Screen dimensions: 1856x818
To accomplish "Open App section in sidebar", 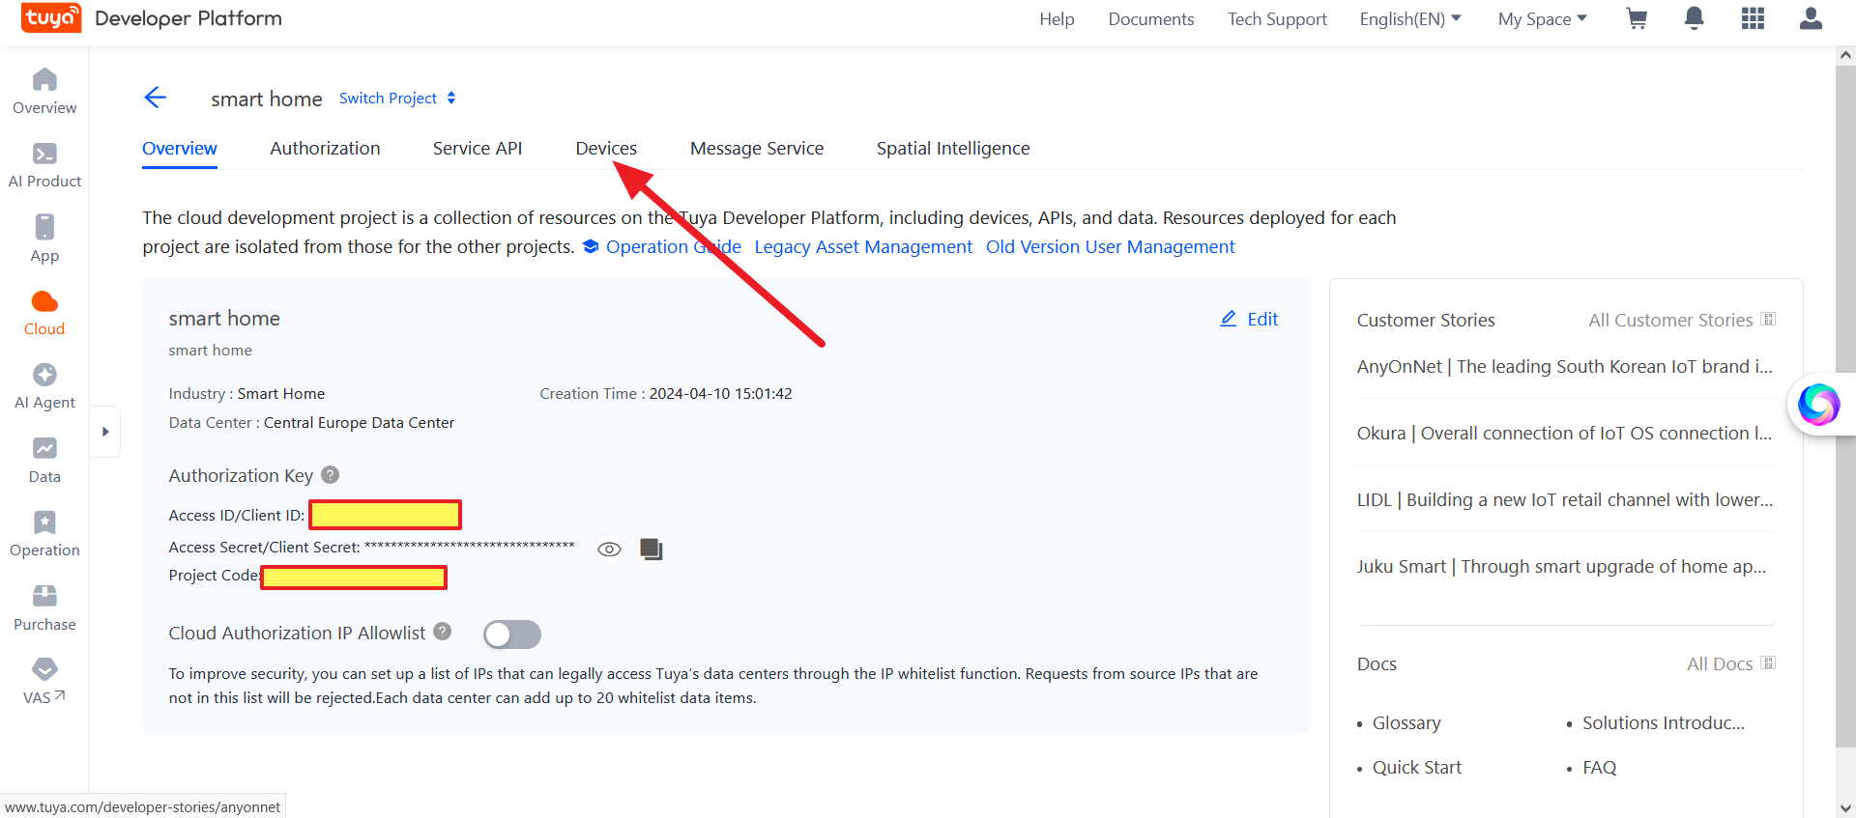I will point(44,240).
